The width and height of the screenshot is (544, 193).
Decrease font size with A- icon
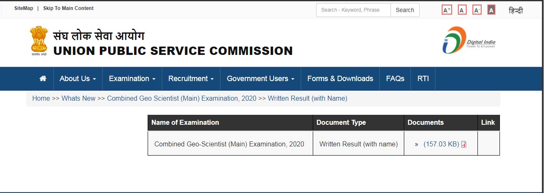pos(477,10)
